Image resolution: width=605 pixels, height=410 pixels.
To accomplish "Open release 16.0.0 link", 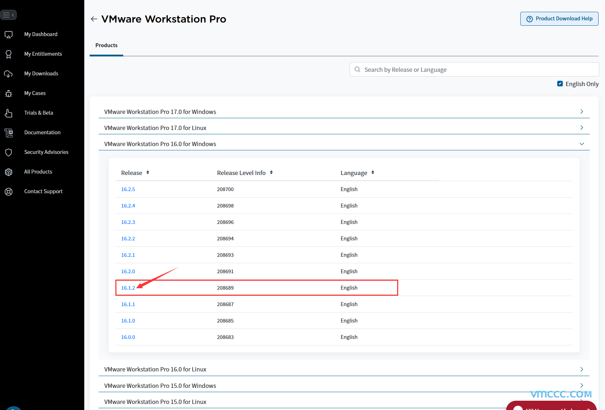I will (128, 337).
